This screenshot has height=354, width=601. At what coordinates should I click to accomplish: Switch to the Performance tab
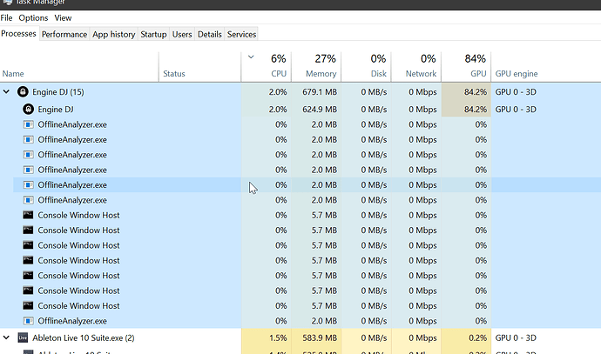64,34
